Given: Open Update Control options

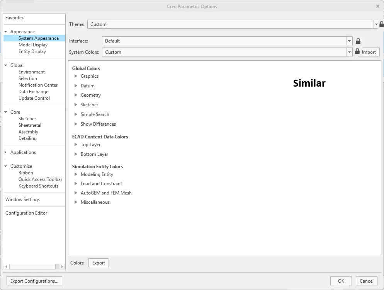Looking at the screenshot, I should point(34,98).
